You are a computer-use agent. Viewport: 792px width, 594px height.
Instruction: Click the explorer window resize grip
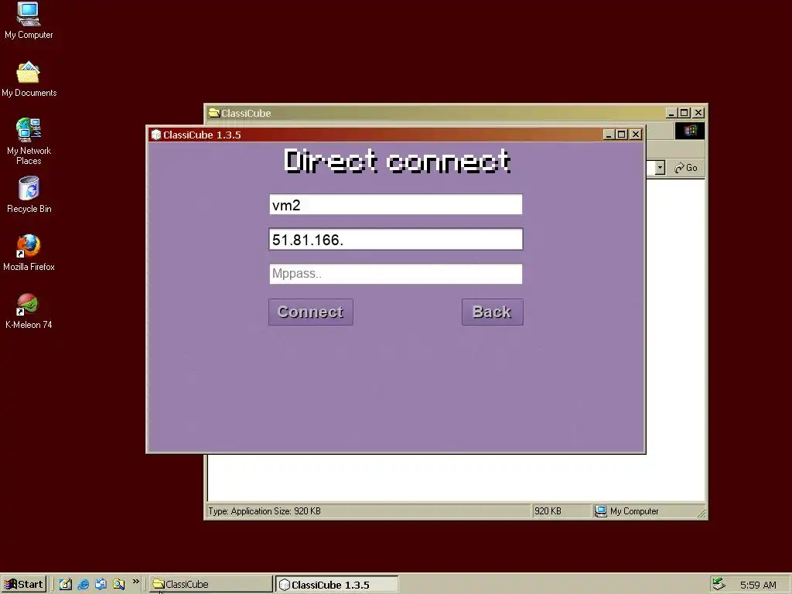(701, 514)
